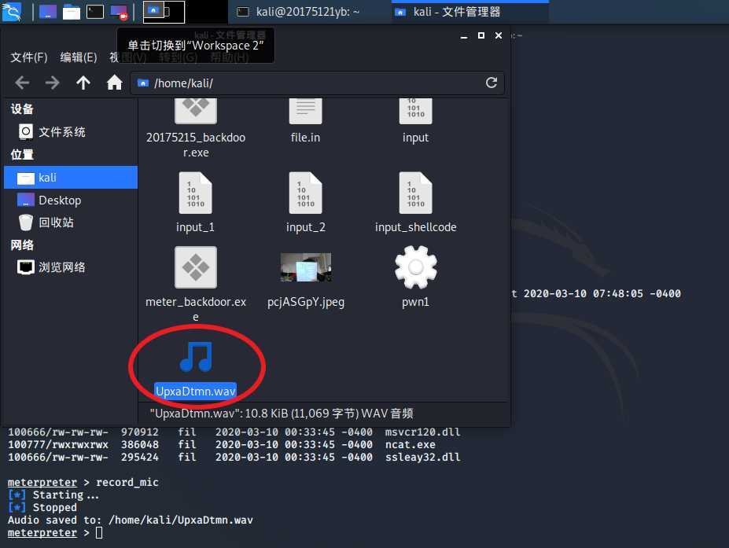
Task: Select the input_2 binary file icon
Action: click(x=305, y=193)
